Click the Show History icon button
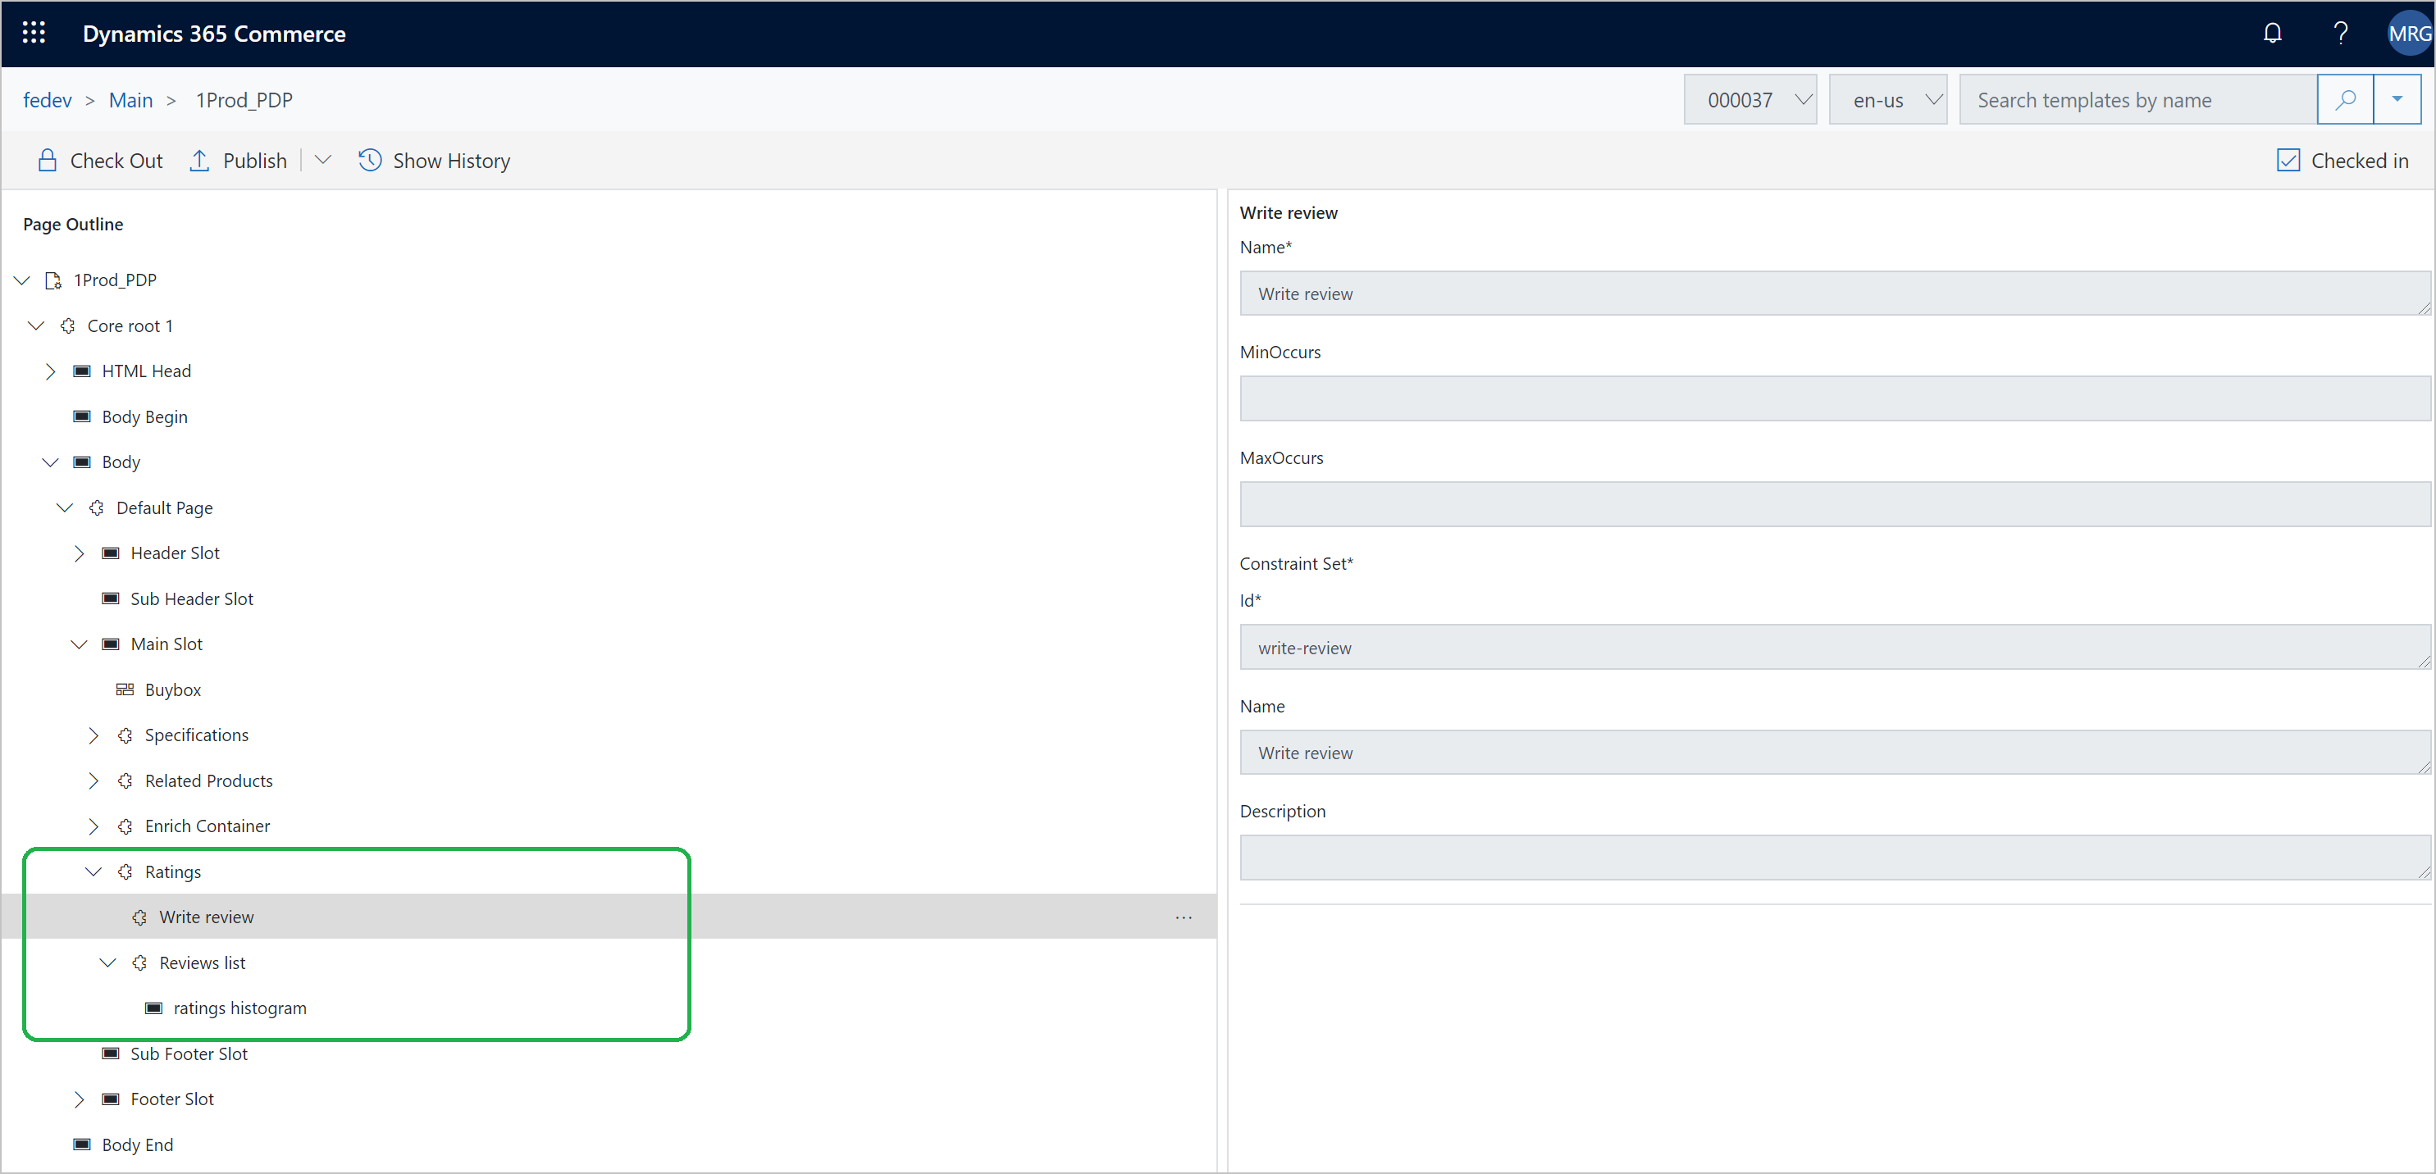The image size is (2436, 1174). pos(368,160)
